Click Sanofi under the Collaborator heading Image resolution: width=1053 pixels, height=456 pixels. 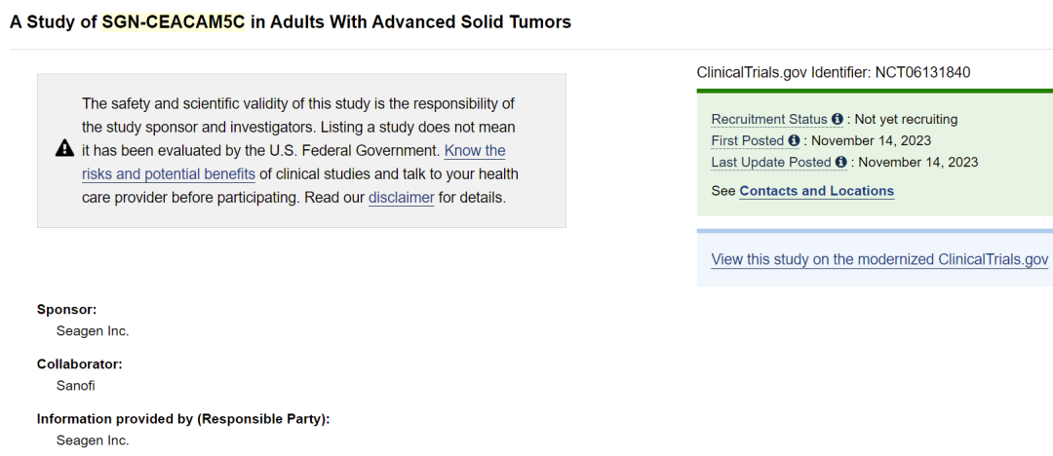tap(75, 385)
